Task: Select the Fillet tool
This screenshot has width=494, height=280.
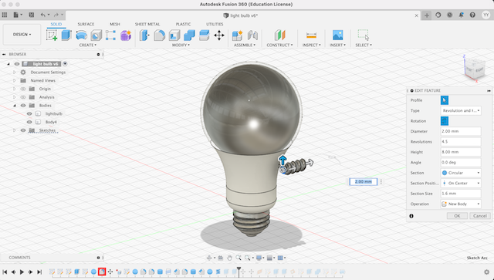Action: click(x=160, y=35)
